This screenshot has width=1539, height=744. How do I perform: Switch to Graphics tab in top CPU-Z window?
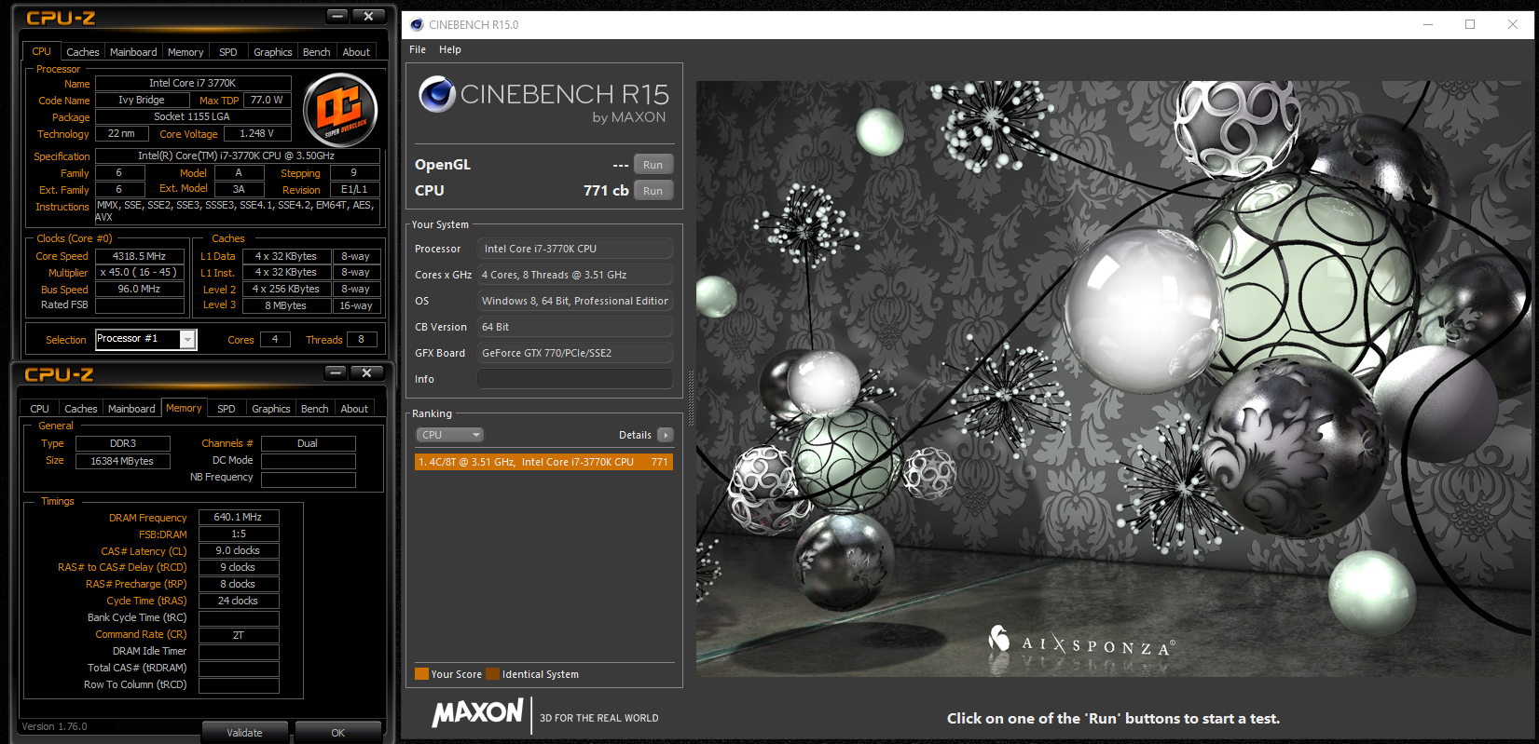[272, 52]
